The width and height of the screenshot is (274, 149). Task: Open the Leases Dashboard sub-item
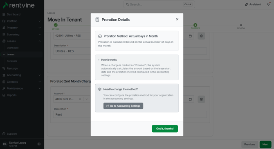coord(13,48)
